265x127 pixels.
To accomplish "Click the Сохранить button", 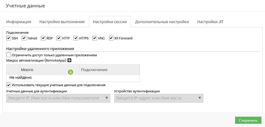I will tap(248, 120).
